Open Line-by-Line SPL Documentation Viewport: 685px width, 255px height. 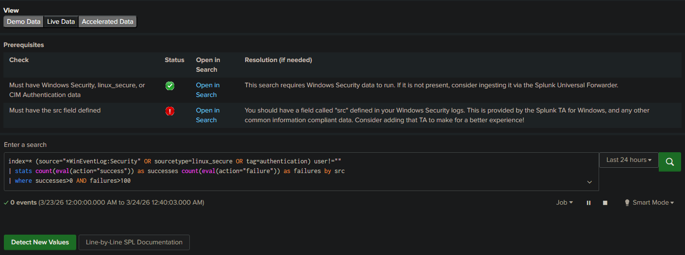[134, 242]
